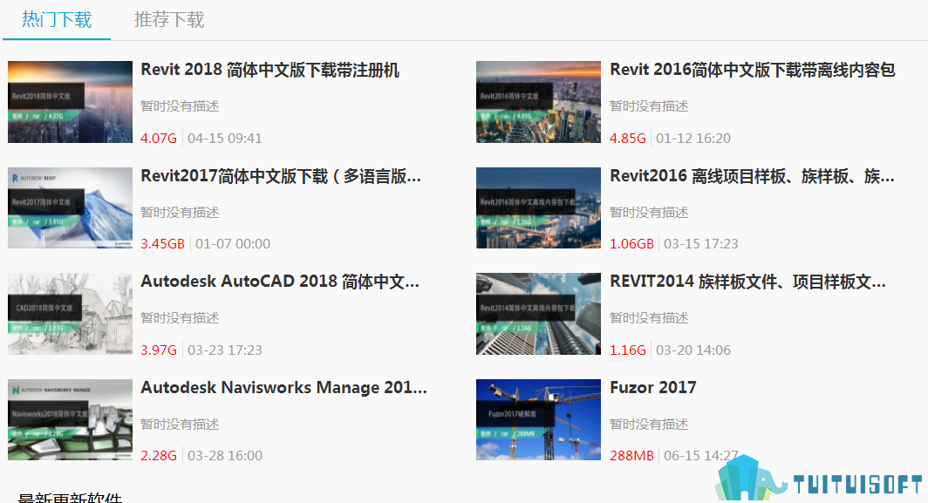Click the Revit2014 skyscraper thumbnail
Image resolution: width=928 pixels, height=503 pixels.
(539, 314)
